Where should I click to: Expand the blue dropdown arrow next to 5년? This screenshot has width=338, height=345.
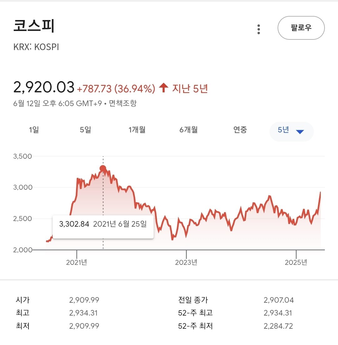pyautogui.click(x=300, y=132)
